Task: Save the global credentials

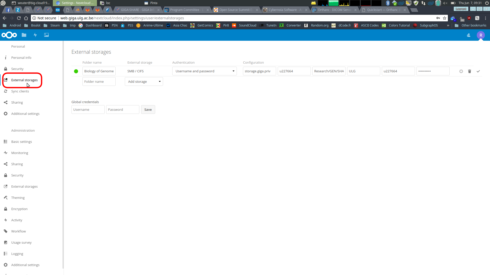Action: point(148,109)
